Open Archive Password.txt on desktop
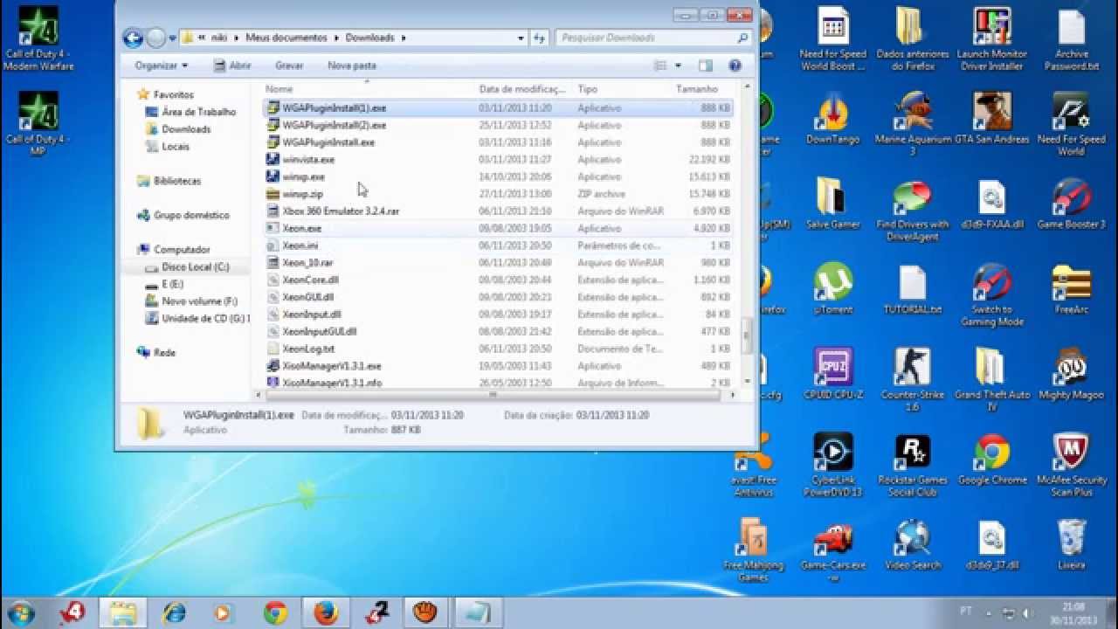Image resolution: width=1118 pixels, height=629 pixels. click(x=1072, y=39)
